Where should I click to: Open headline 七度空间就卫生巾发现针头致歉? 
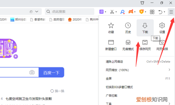(x=29, y=99)
